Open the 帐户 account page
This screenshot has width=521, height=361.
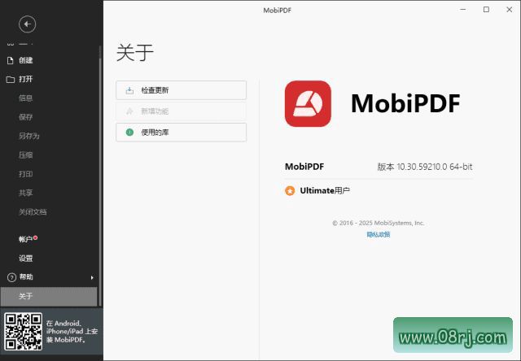tap(26, 239)
